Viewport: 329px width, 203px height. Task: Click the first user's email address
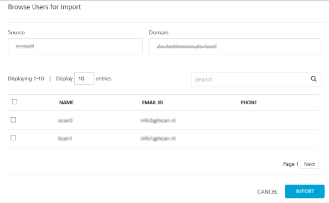[158, 120]
